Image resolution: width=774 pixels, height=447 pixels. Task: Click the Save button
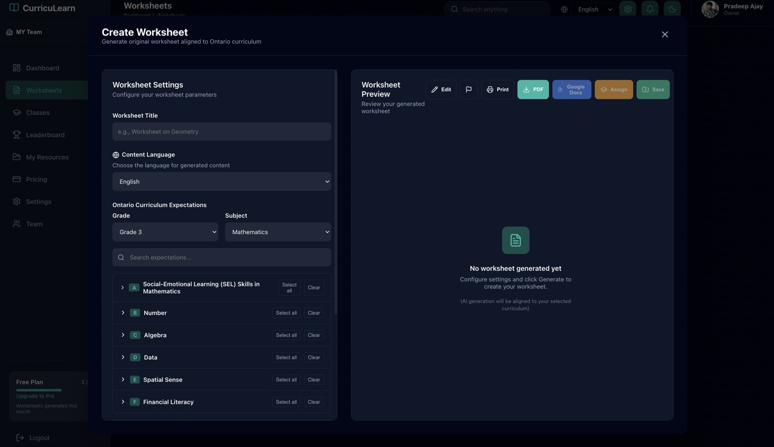[653, 89]
